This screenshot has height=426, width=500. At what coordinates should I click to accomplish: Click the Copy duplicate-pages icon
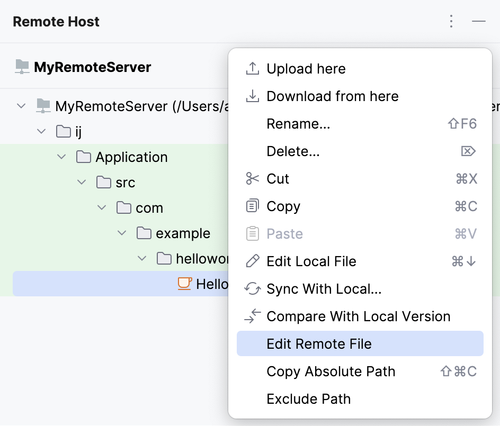pos(253,206)
